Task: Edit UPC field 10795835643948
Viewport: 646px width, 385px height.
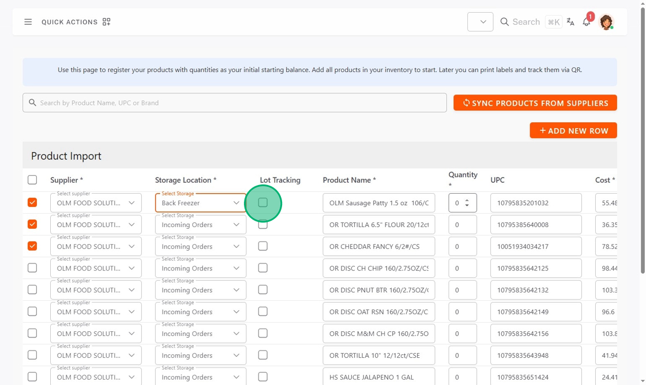Action: 536,356
